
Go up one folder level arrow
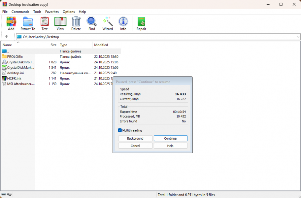click(x=7, y=37)
